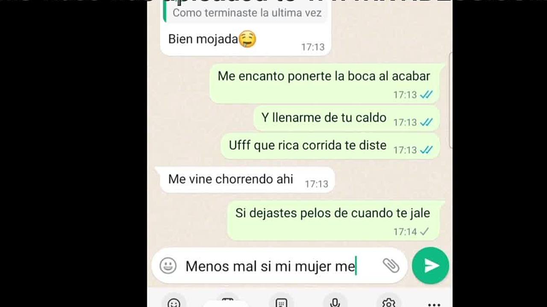Select the 'Me encanto ponerte la boca' bubble
The width and height of the screenshot is (547, 307).
327,84
